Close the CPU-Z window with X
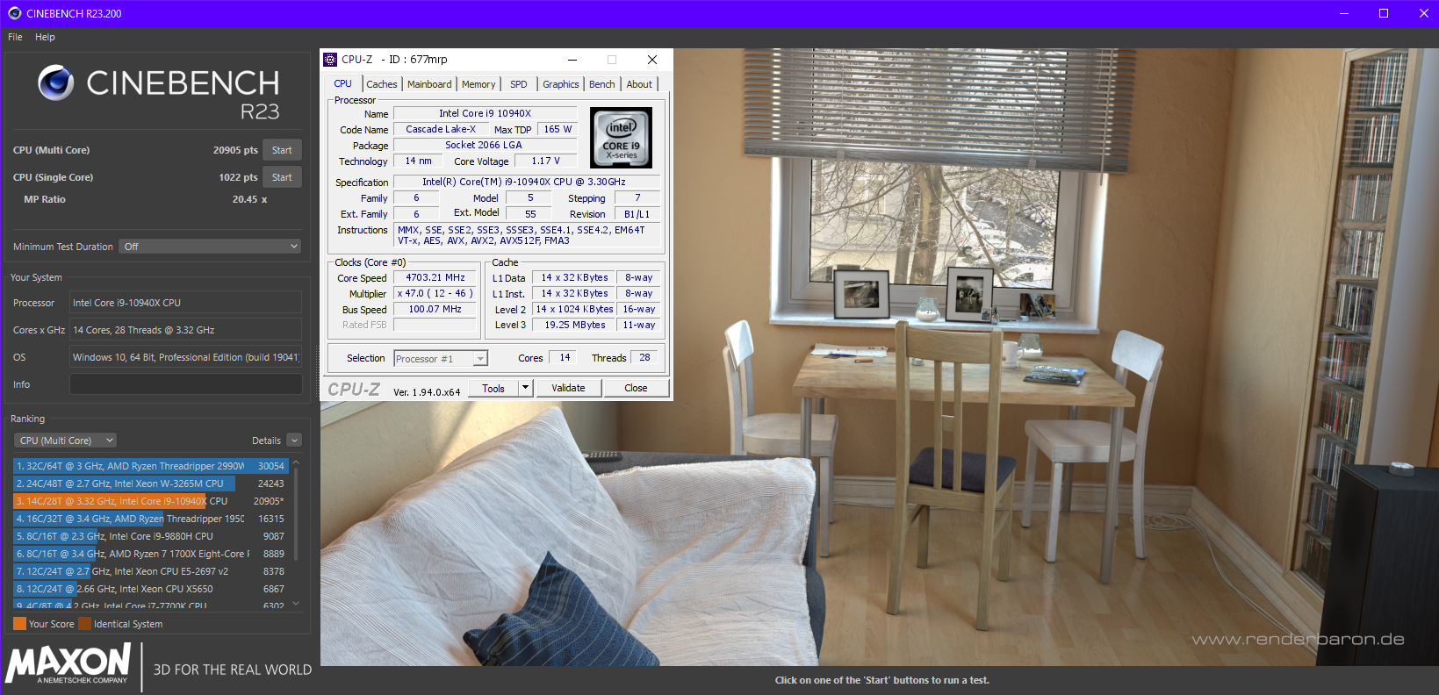Viewport: 1439px width, 695px height. pyautogui.click(x=652, y=60)
